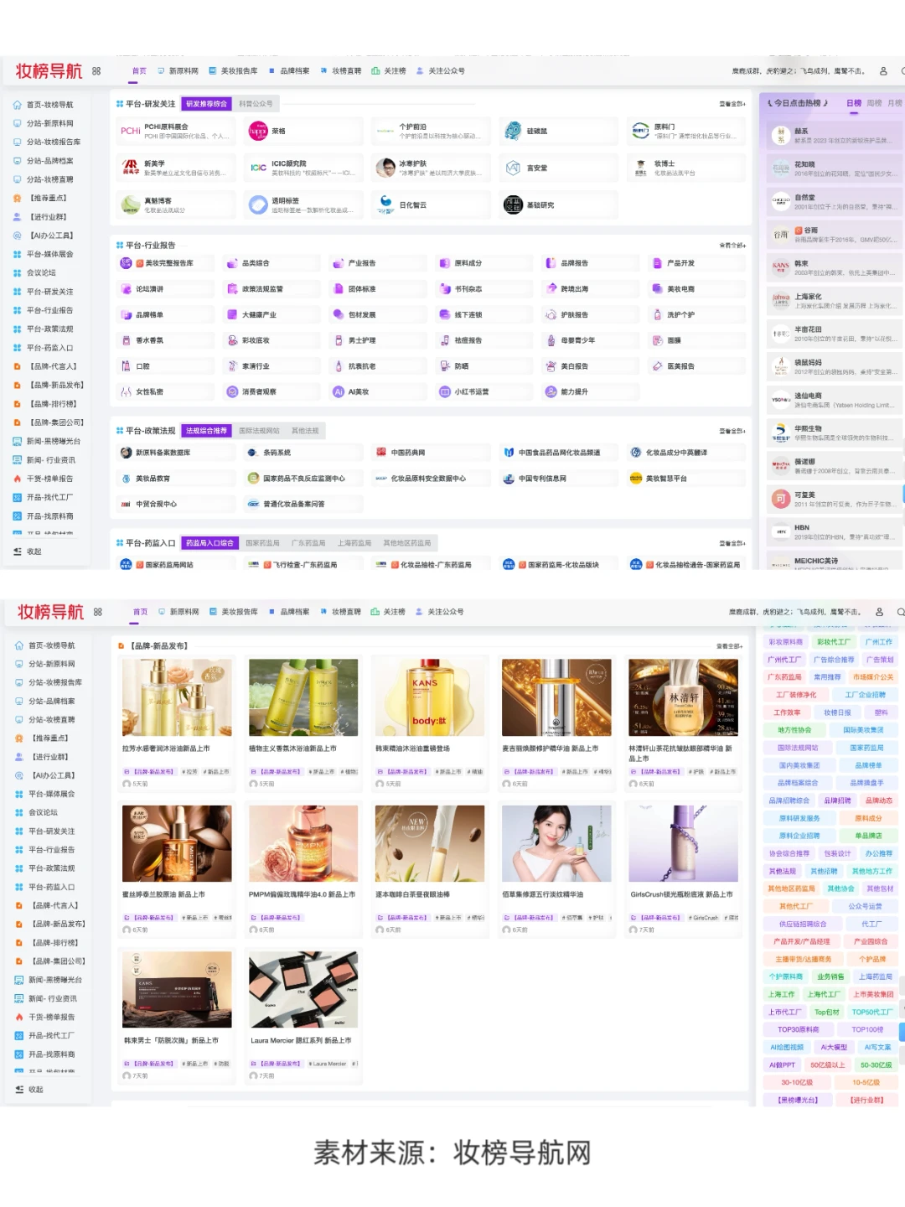Expand 查看全部+ in the 平台-药监入口 section

[x=732, y=543]
